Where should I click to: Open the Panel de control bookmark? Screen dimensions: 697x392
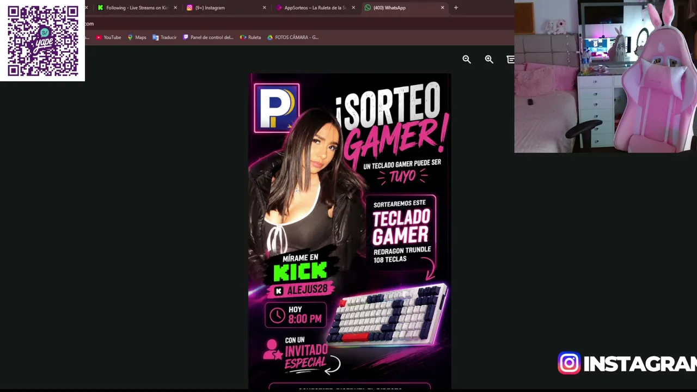coord(208,38)
